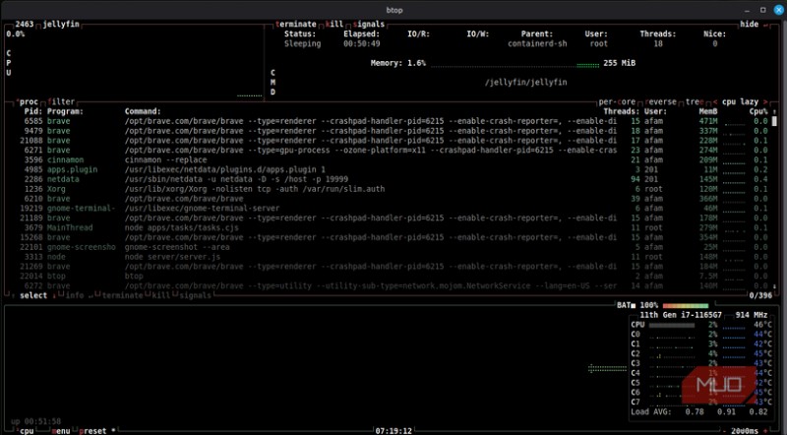
Task: Toggle the proc box label
Action: tap(28, 101)
